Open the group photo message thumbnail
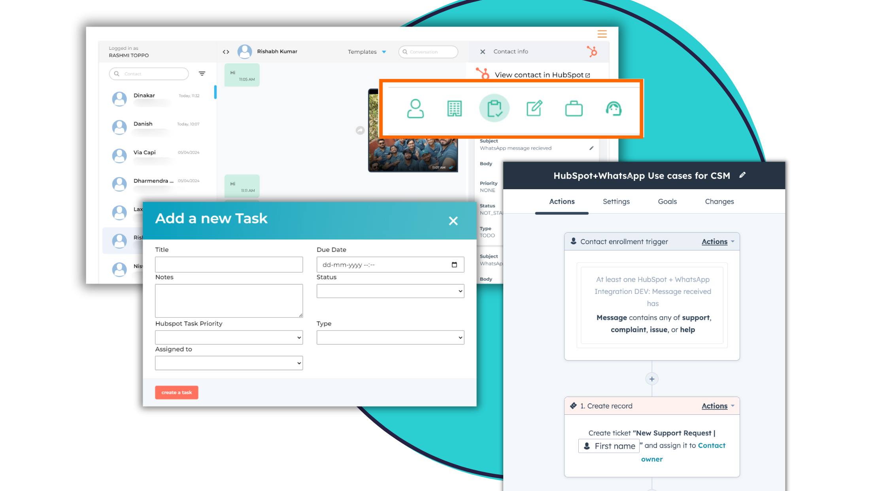This screenshot has height=491, width=874. (x=413, y=155)
